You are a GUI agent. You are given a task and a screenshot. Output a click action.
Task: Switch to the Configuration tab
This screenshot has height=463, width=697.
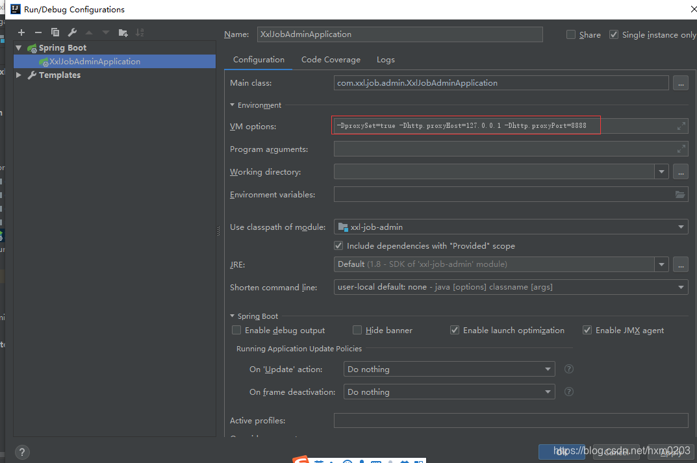[x=259, y=60]
